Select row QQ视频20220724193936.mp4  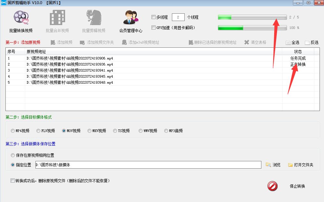(163, 64)
